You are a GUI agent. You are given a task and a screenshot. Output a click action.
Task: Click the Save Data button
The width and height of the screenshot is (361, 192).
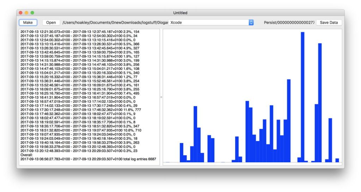pos(329,23)
